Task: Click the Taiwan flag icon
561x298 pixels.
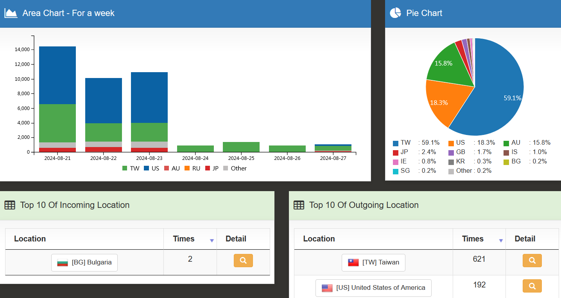Action: coord(353,263)
